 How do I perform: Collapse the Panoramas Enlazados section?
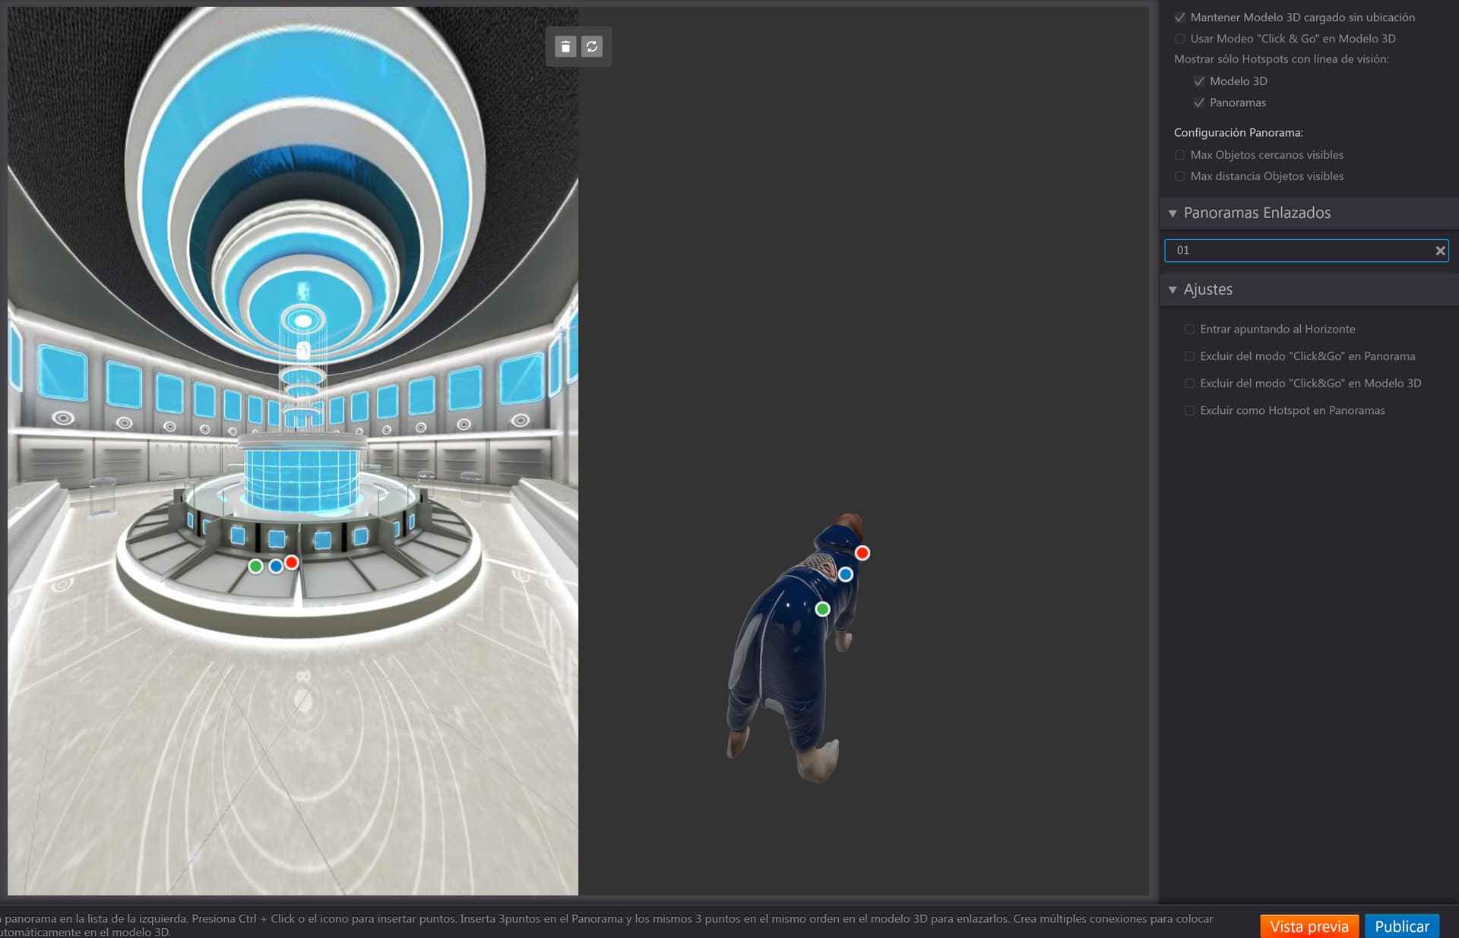pyautogui.click(x=1173, y=213)
